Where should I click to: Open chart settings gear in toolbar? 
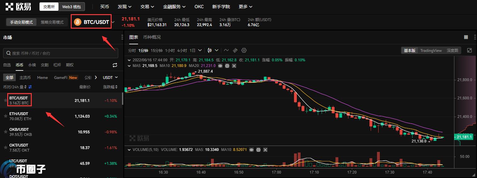pyautogui.click(x=244, y=50)
